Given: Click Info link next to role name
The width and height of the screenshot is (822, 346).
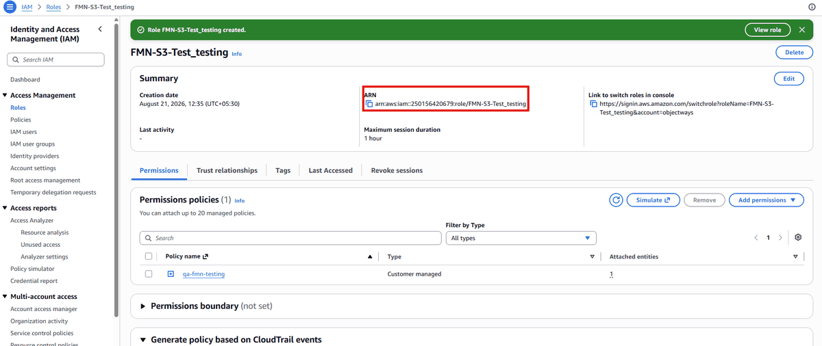Looking at the screenshot, I should pos(236,53).
